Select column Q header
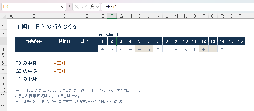 (213, 16)
